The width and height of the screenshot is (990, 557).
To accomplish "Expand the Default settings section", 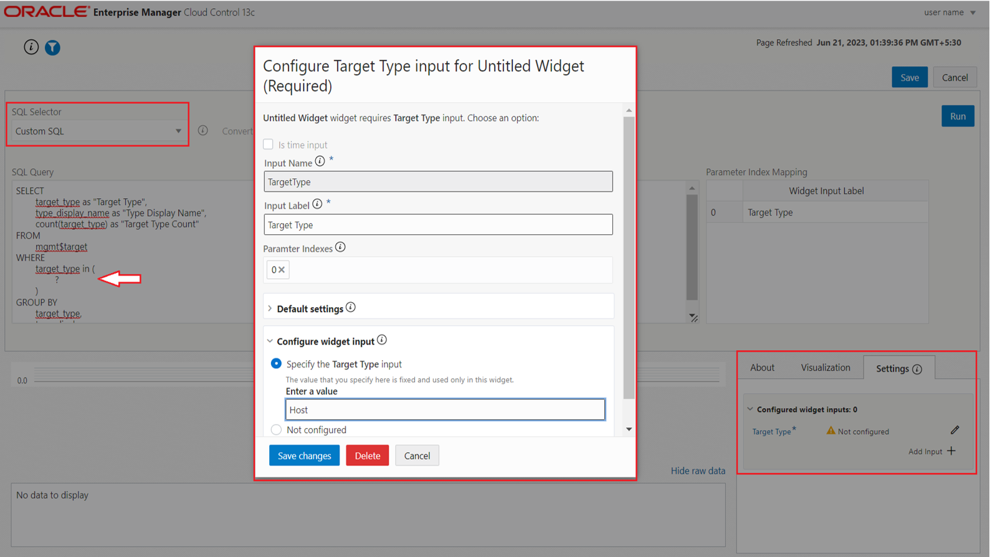I will (x=270, y=308).
